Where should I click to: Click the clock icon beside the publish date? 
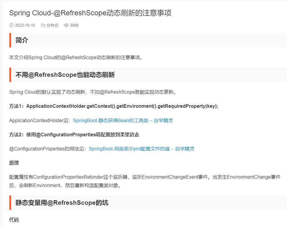(11, 25)
